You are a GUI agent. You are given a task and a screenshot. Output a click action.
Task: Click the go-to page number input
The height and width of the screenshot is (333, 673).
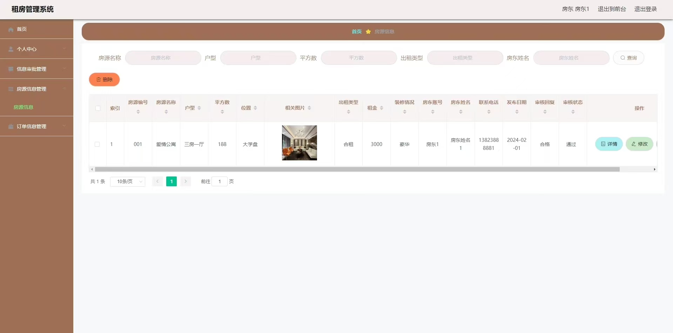[220, 181]
